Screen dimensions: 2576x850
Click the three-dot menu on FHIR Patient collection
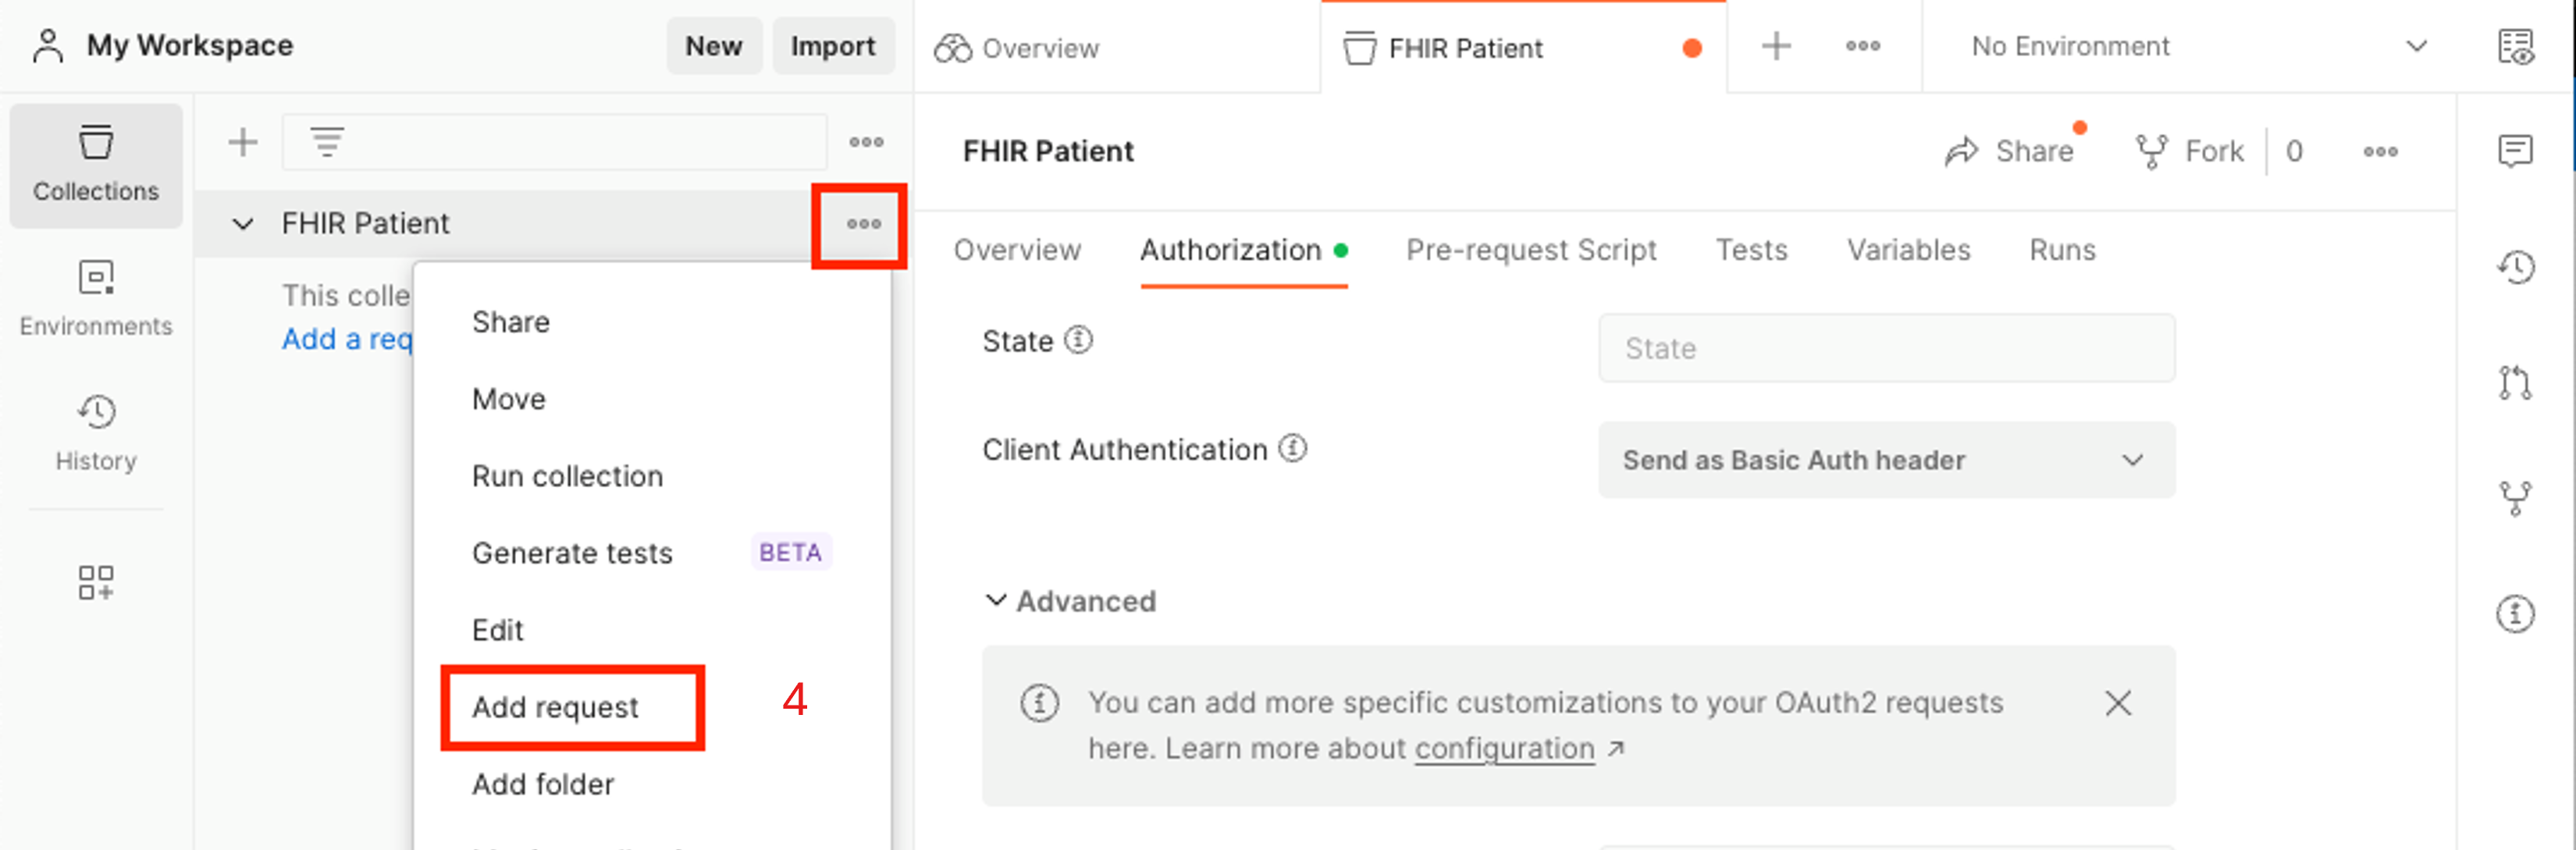(863, 223)
